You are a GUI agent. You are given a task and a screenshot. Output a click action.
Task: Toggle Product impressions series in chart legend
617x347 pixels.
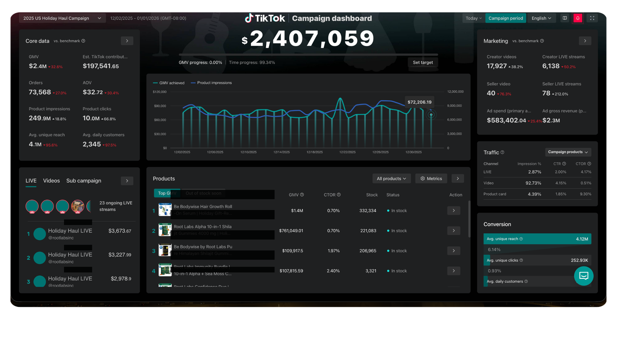211,83
